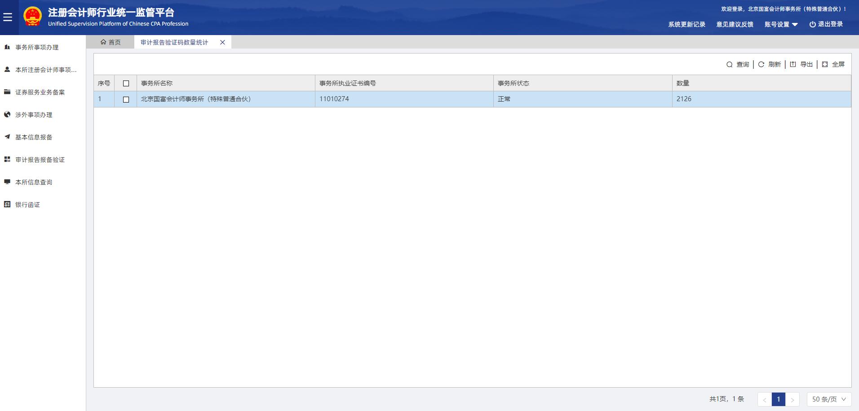Close the 审计报告验证码数量统计 tab
The width and height of the screenshot is (859, 411).
(x=222, y=42)
